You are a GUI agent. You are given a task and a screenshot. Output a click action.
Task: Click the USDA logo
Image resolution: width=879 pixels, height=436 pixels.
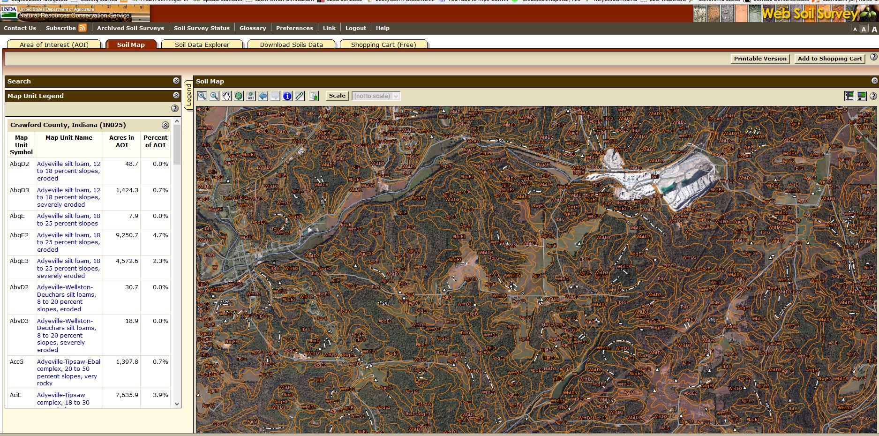click(8, 12)
